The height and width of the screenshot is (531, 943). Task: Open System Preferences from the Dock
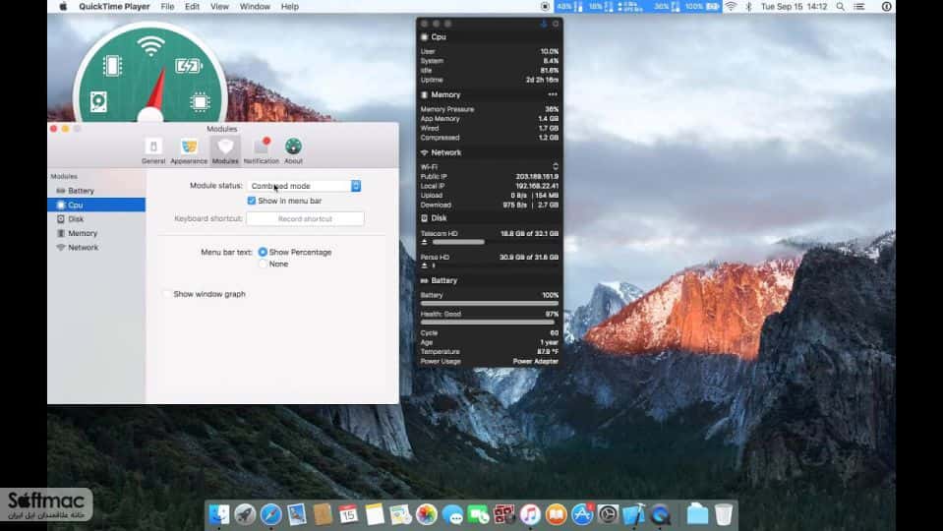coord(608,514)
